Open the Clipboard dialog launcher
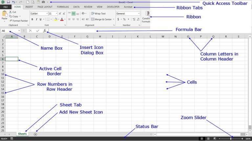The width and height of the screenshot is (252, 141). 28,25
